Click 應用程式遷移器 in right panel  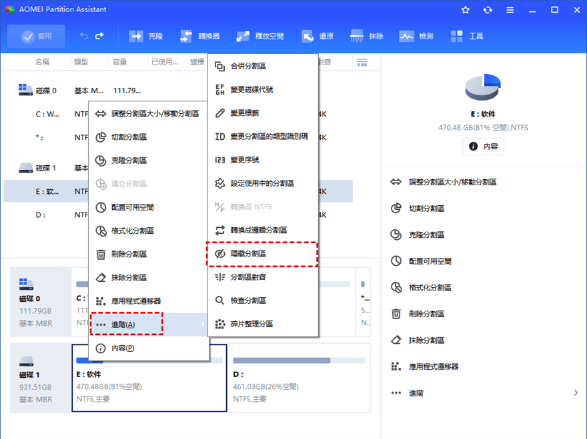pos(424,366)
